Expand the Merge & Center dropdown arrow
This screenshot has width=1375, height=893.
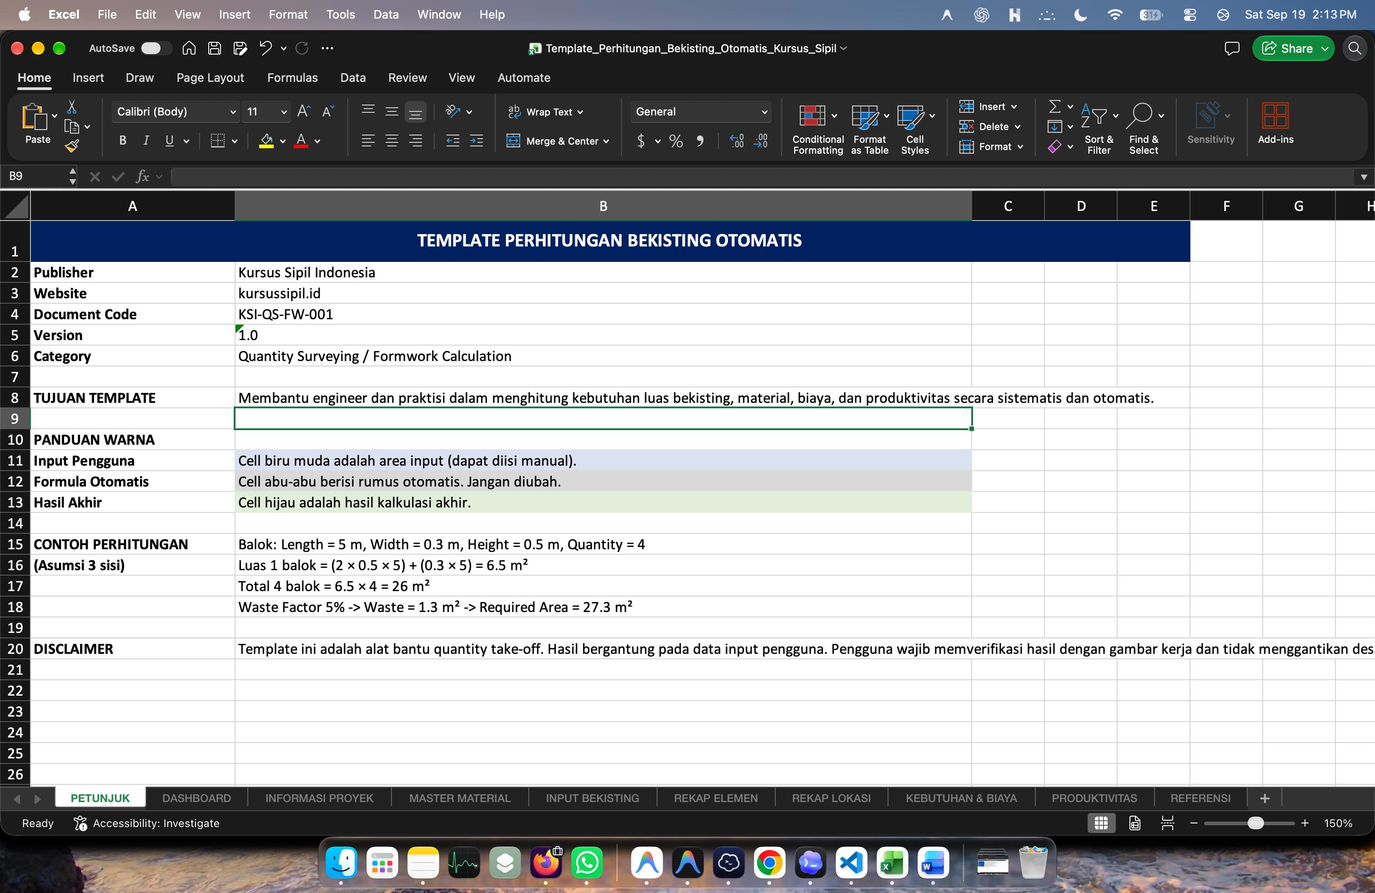click(606, 141)
